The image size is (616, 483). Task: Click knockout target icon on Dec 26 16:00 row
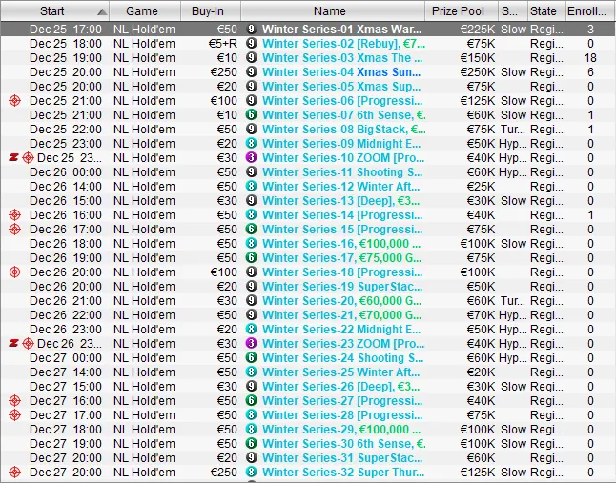pyautogui.click(x=15, y=214)
